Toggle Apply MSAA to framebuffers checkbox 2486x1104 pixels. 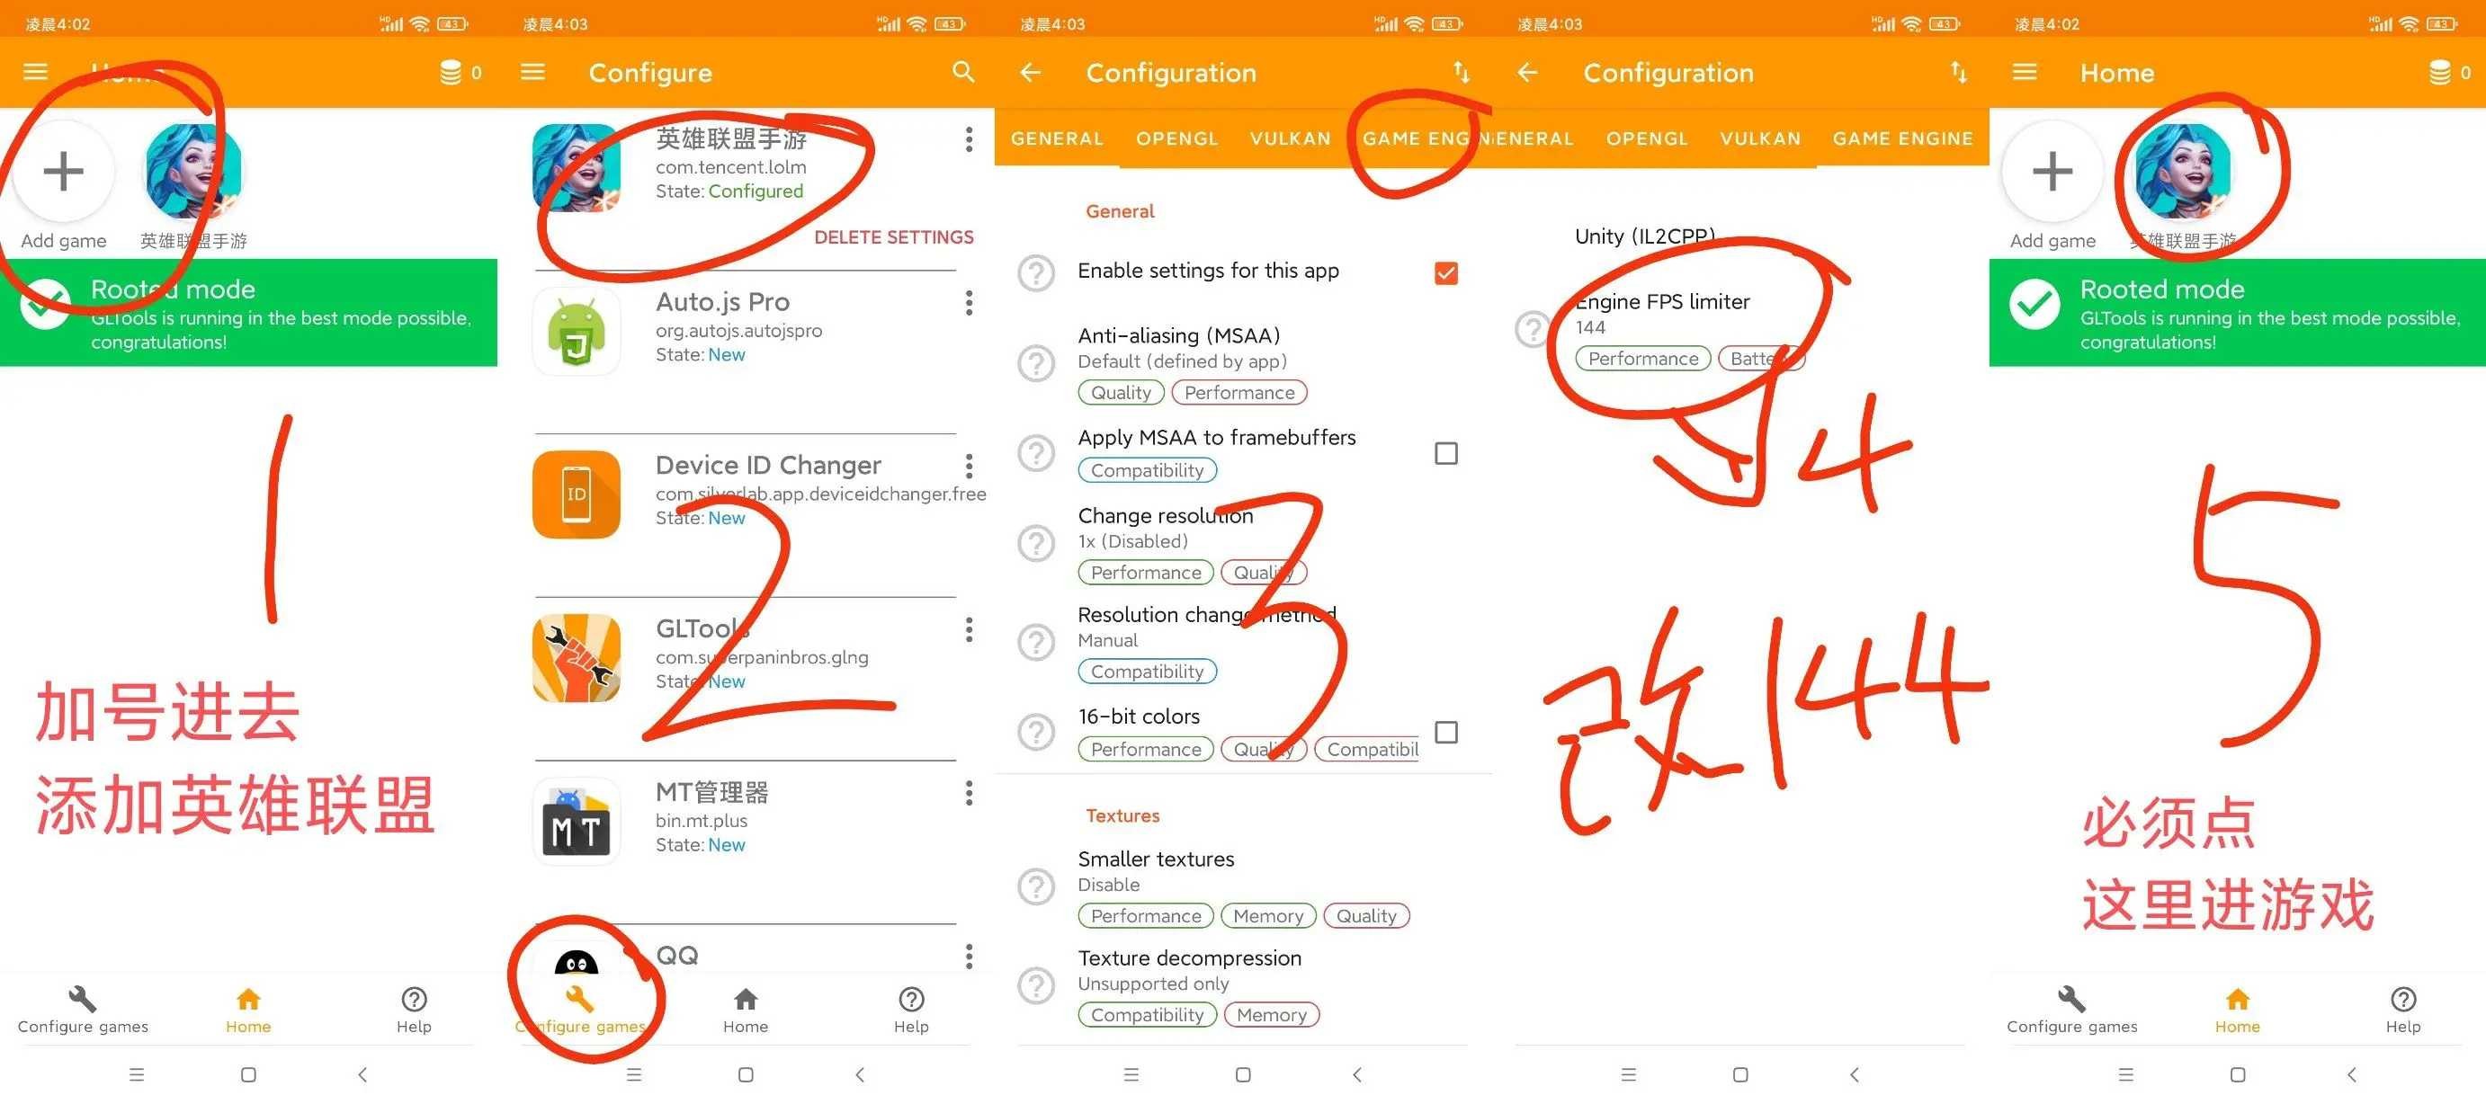click(x=1445, y=452)
